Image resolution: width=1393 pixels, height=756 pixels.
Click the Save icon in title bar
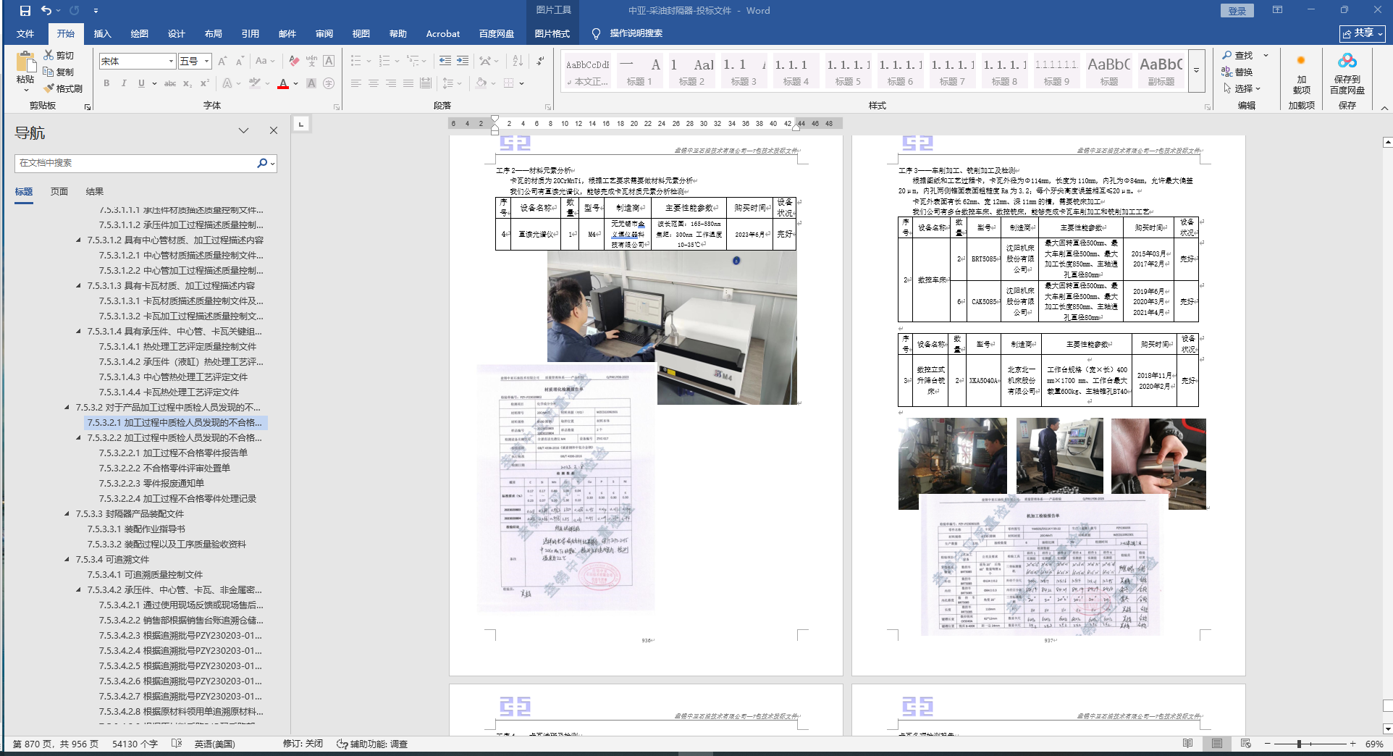[x=25, y=11]
